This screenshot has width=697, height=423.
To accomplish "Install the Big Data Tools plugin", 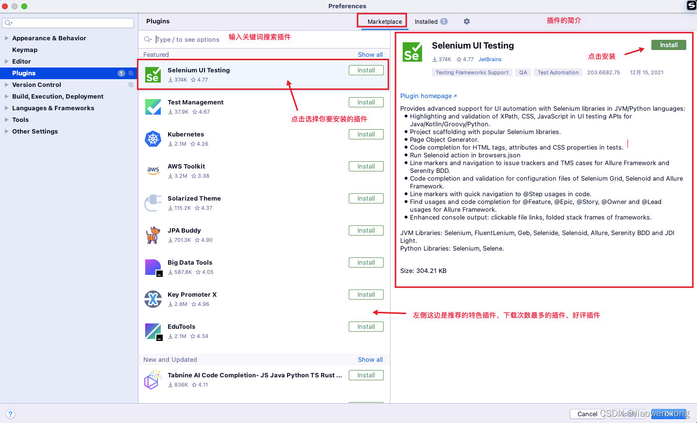I will [x=366, y=263].
